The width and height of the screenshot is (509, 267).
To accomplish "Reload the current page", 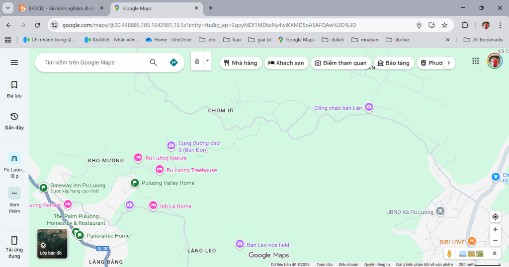I will (x=37, y=25).
